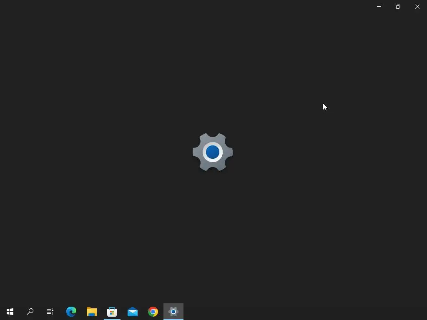The image size is (427, 320).
Task: Open the Windows Start menu
Action: [x=10, y=312]
